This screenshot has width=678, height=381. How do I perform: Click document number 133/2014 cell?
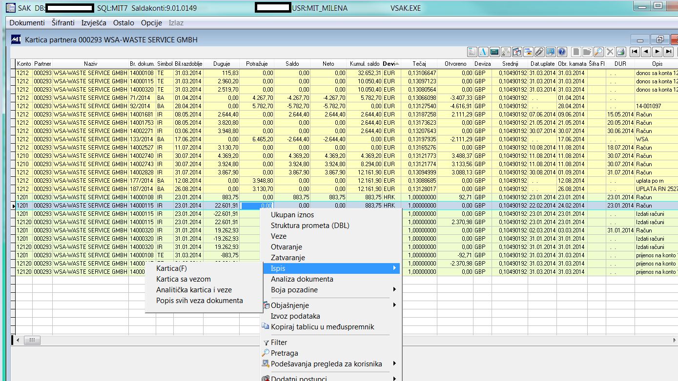coord(142,139)
